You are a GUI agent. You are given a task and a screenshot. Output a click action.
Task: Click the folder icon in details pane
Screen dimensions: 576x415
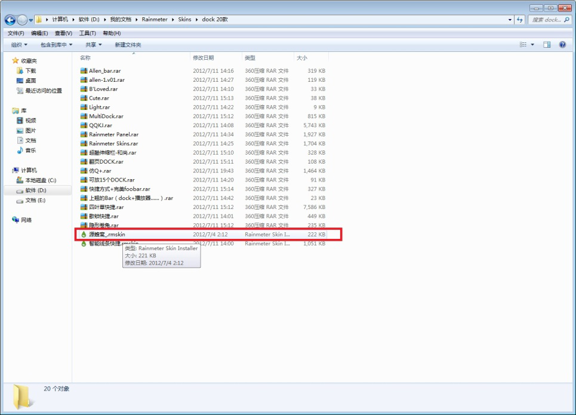(x=23, y=396)
